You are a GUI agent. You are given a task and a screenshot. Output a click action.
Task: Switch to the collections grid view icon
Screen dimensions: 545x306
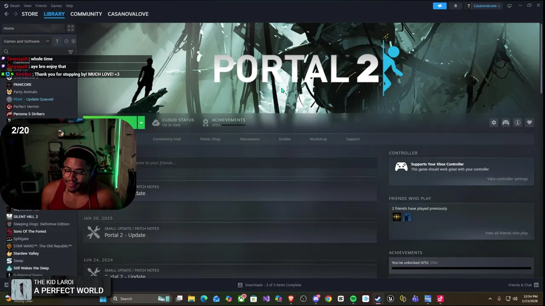[x=71, y=28]
